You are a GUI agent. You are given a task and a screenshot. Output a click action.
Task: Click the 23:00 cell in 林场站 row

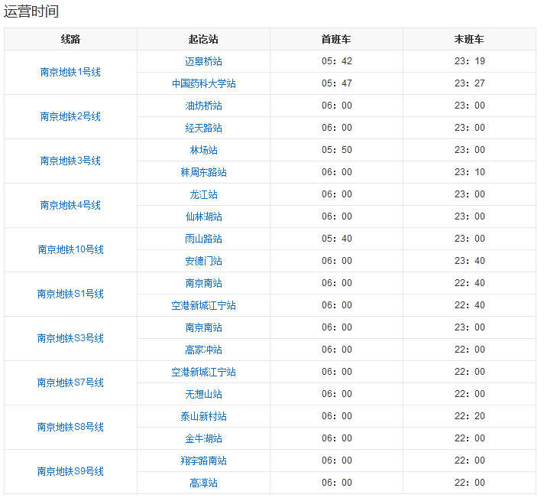[470, 150]
